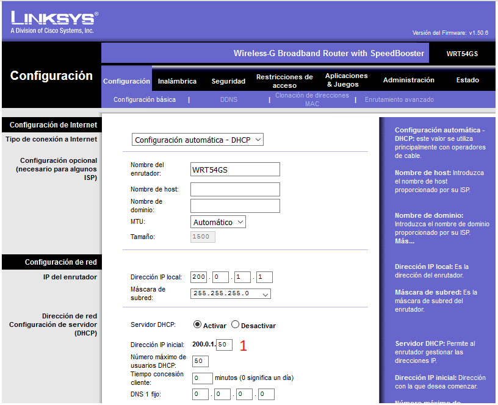Click the Configuración de red heading
The image size is (498, 405).
point(60,262)
